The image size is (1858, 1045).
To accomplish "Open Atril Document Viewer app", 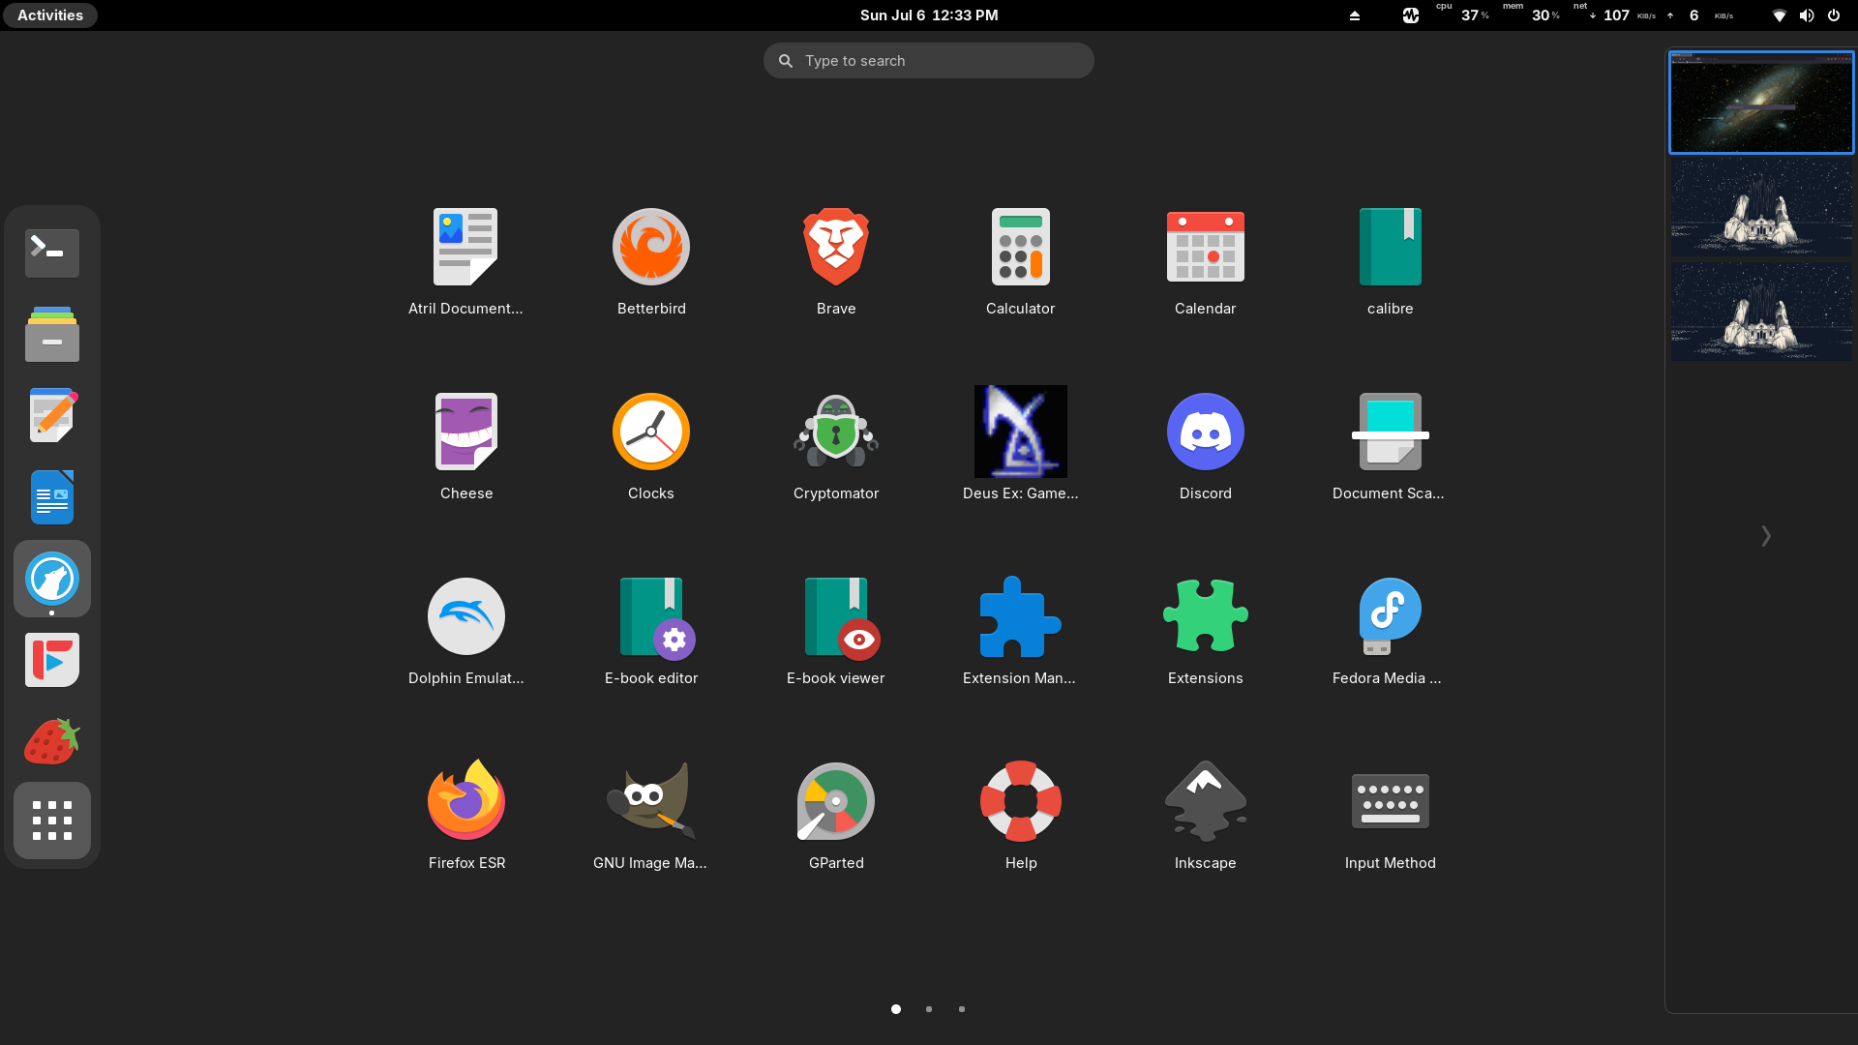I will click(x=465, y=261).
